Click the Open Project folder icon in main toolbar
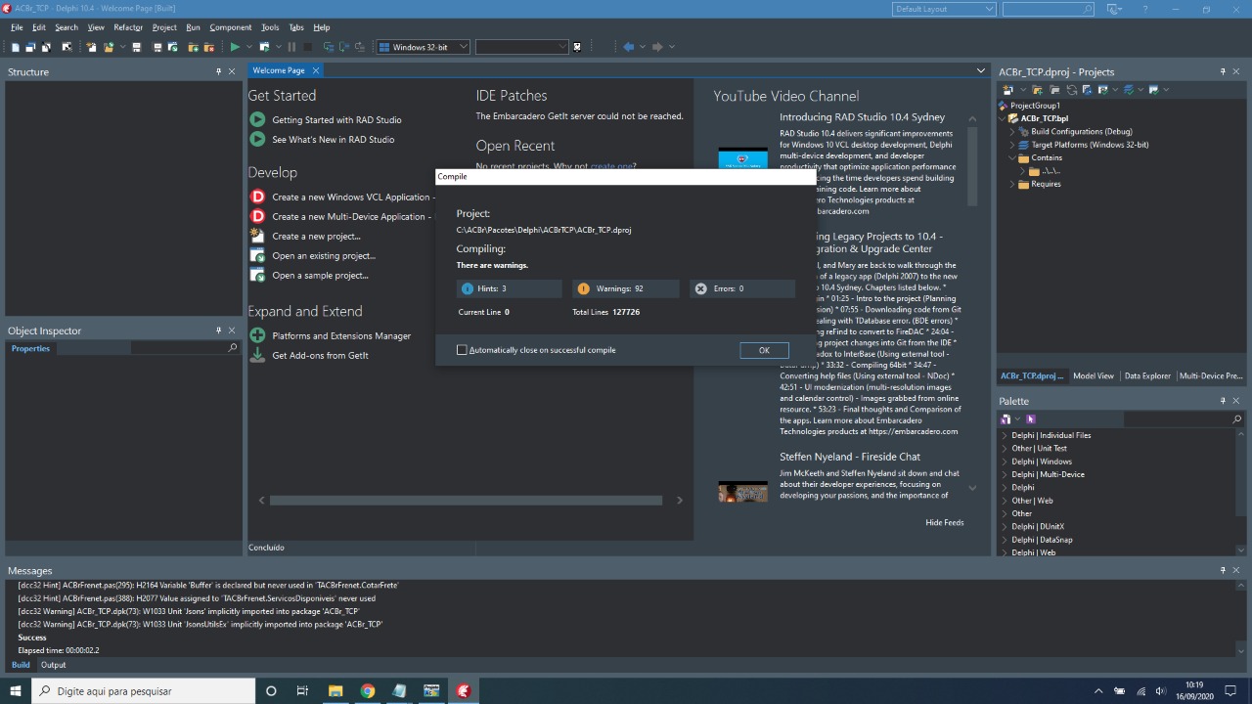Viewport: 1252px width, 704px height. [109, 47]
